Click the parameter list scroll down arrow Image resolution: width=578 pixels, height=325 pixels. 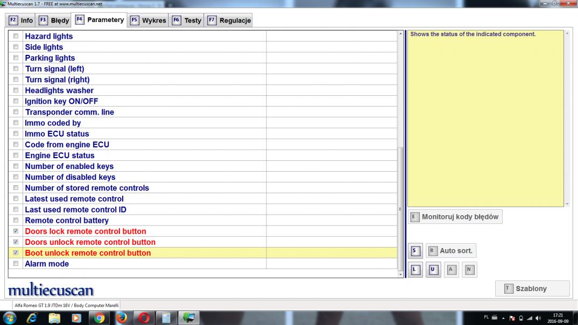click(x=401, y=274)
